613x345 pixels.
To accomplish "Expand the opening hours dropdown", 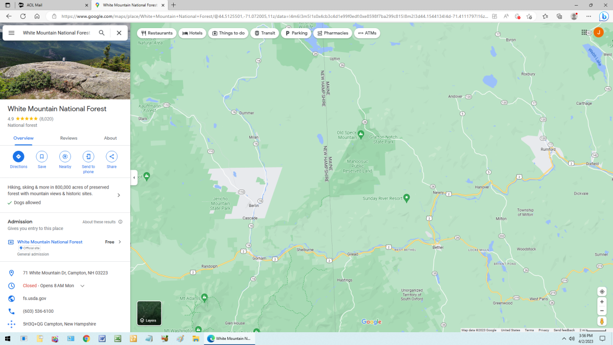I will coord(82,286).
